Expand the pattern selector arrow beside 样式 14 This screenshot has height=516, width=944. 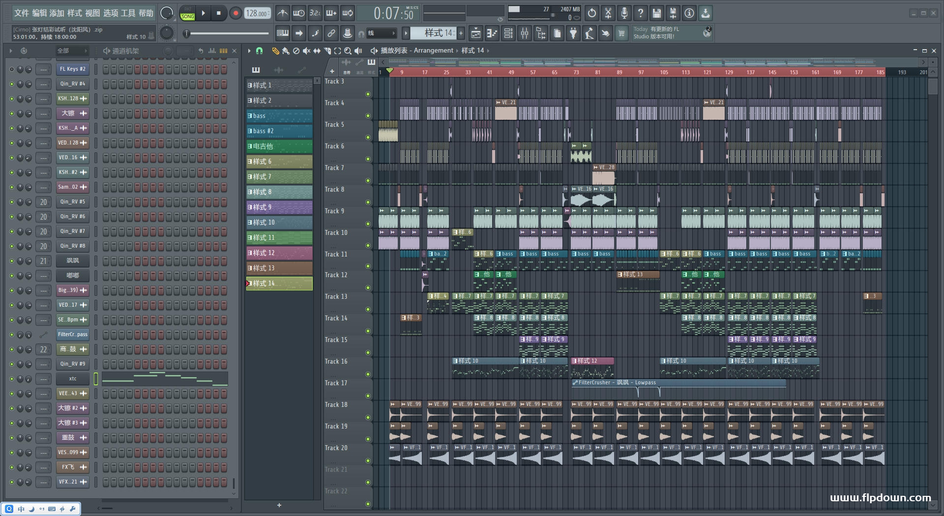pos(406,33)
